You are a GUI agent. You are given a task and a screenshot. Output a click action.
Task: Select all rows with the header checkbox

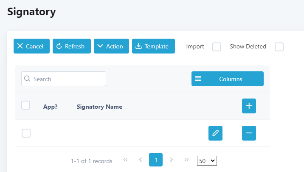25,105
